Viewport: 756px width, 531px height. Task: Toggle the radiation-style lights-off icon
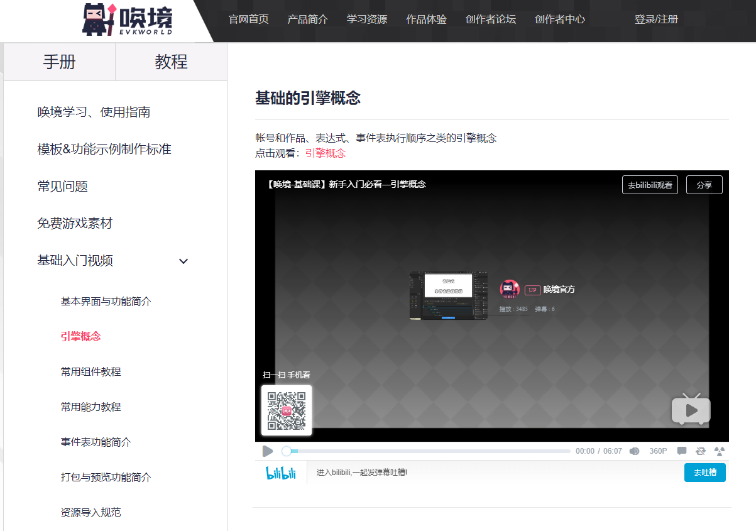[x=720, y=451]
